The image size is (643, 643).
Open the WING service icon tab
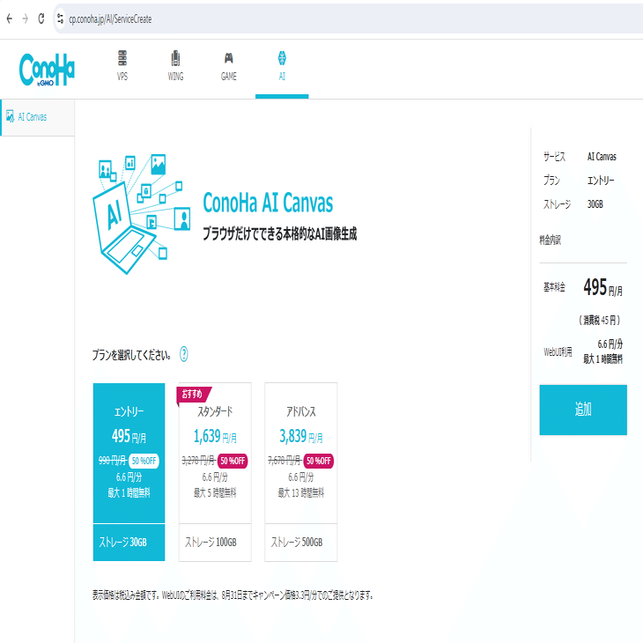point(175,58)
